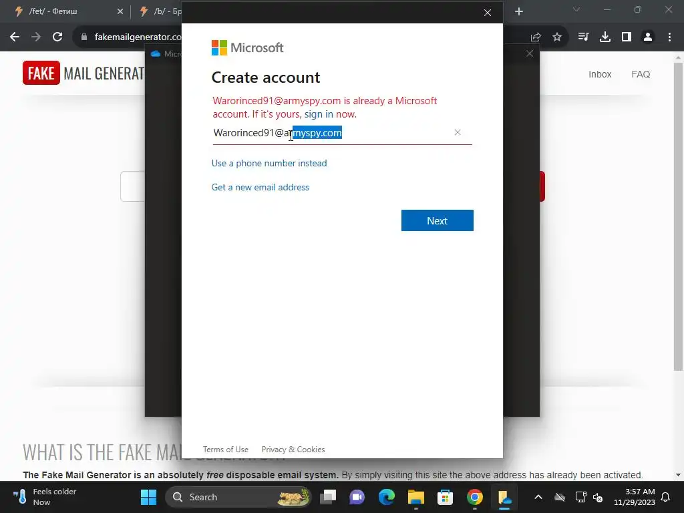Clear the email field with the X icon
684x513 pixels.
pyautogui.click(x=457, y=132)
